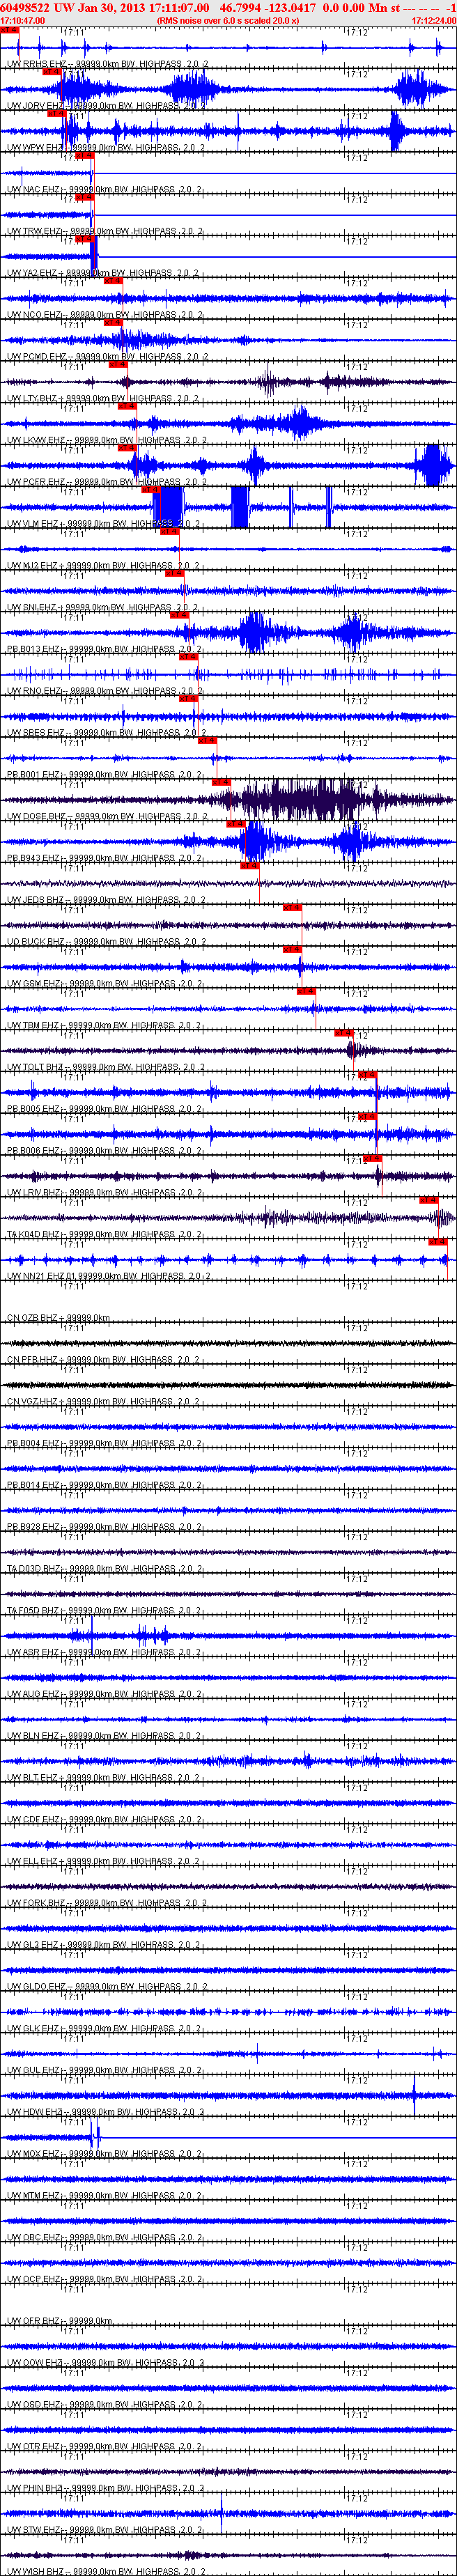Click the PB B013 EHZ station label
Screen dimensions: 457x2576
point(106,650)
